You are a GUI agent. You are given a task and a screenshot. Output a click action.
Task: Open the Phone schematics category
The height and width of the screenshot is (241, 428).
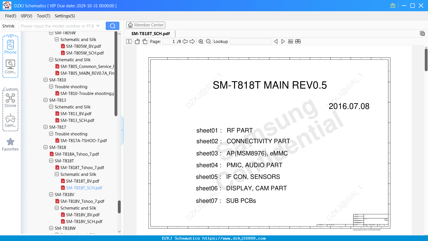point(10,47)
